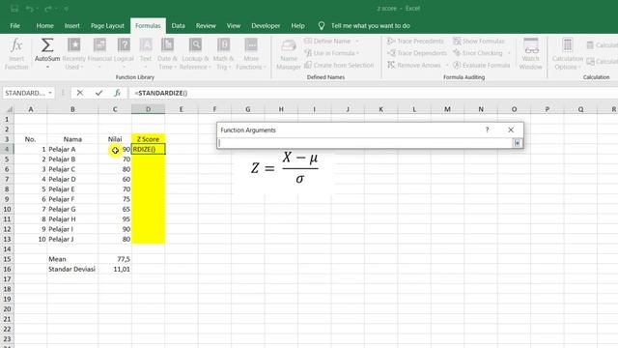The width and height of the screenshot is (618, 348).
Task: Click the lightbulb Tell me icon
Action: (x=322, y=26)
